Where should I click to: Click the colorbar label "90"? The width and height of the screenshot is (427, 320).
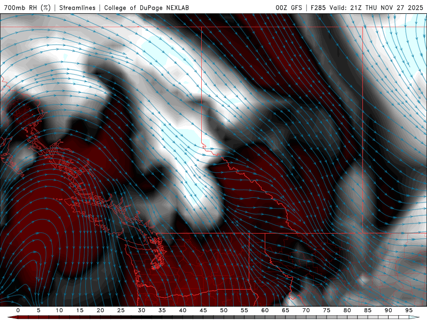pos(389,310)
